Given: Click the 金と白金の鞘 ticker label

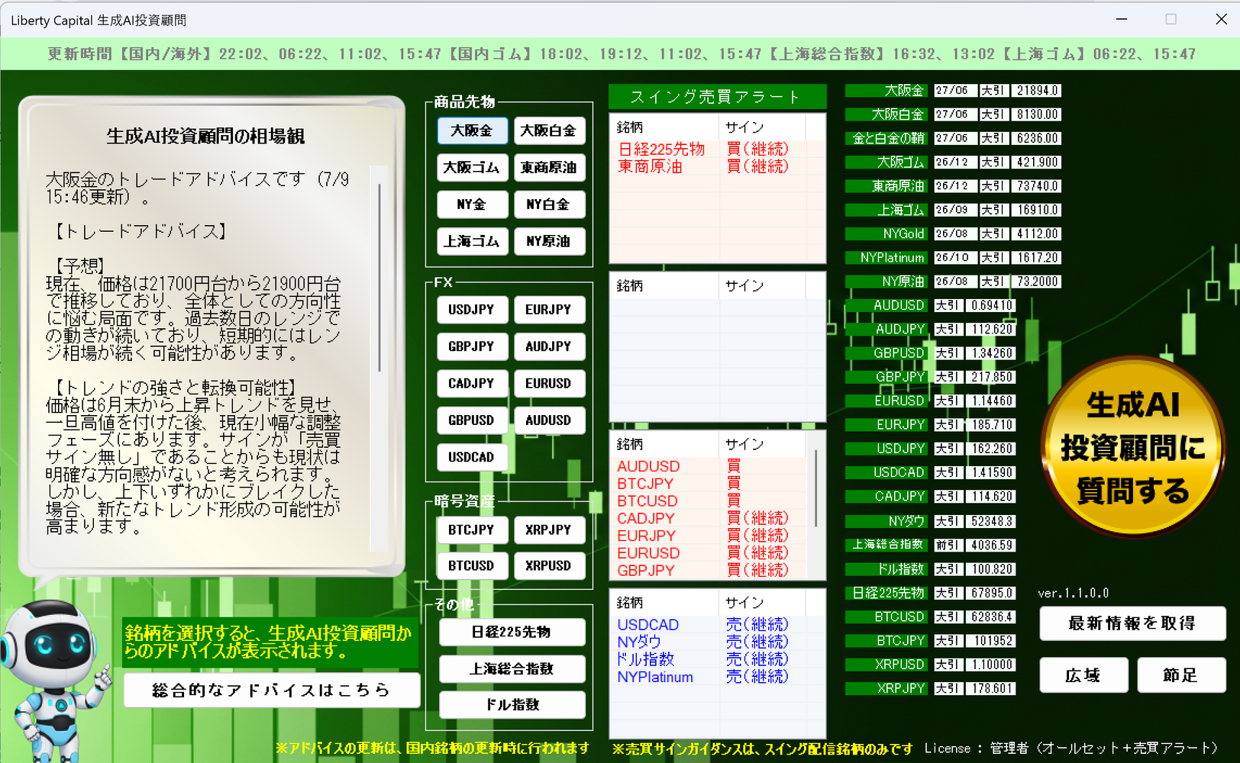Looking at the screenshot, I should [886, 138].
